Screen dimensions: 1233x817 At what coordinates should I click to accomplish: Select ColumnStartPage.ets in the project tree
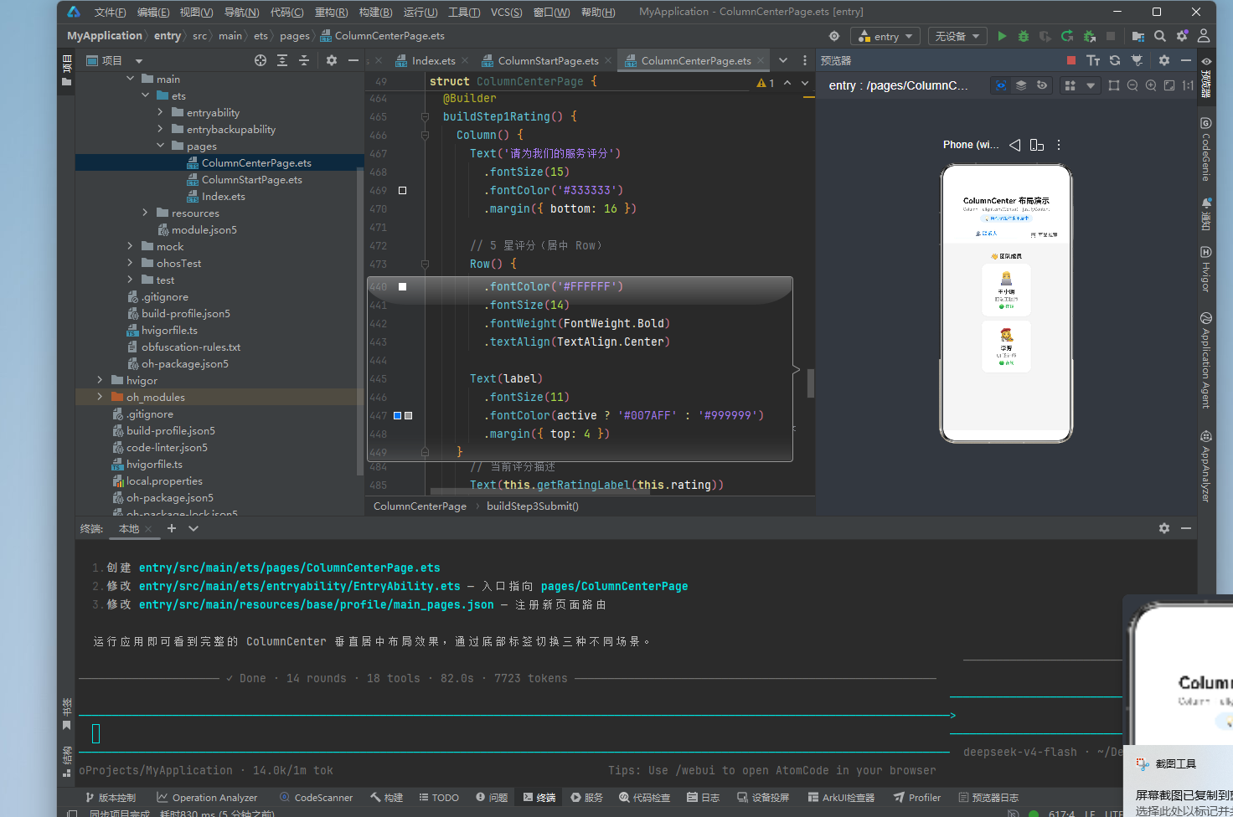tap(251, 179)
